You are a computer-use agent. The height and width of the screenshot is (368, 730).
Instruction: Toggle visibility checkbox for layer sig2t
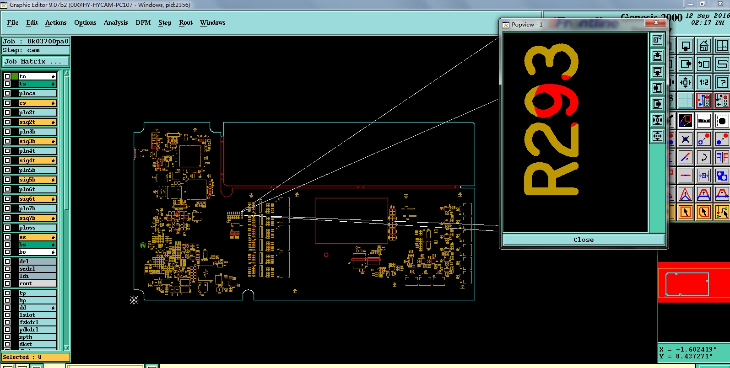[x=7, y=122]
